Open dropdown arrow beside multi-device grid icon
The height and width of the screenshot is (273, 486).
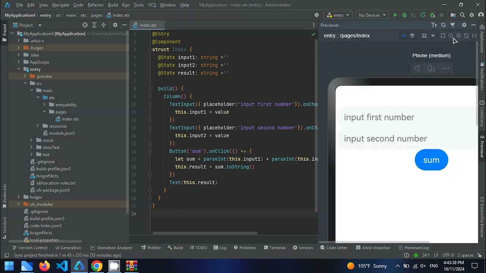433,36
